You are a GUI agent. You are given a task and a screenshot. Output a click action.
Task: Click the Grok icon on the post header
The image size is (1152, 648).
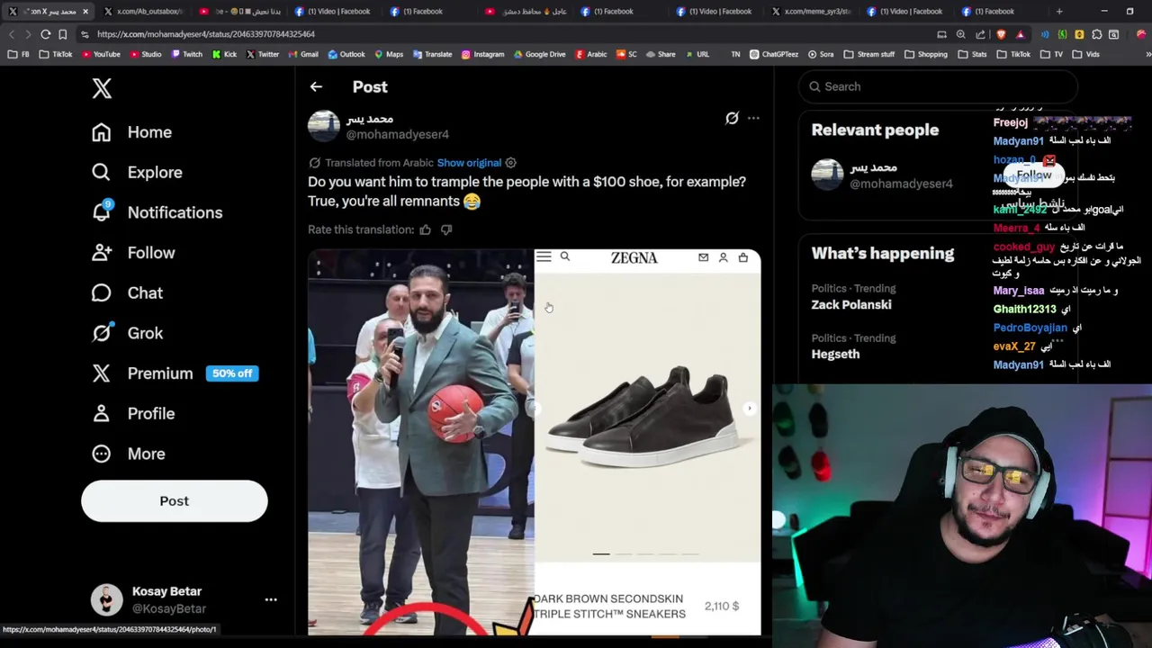point(732,118)
